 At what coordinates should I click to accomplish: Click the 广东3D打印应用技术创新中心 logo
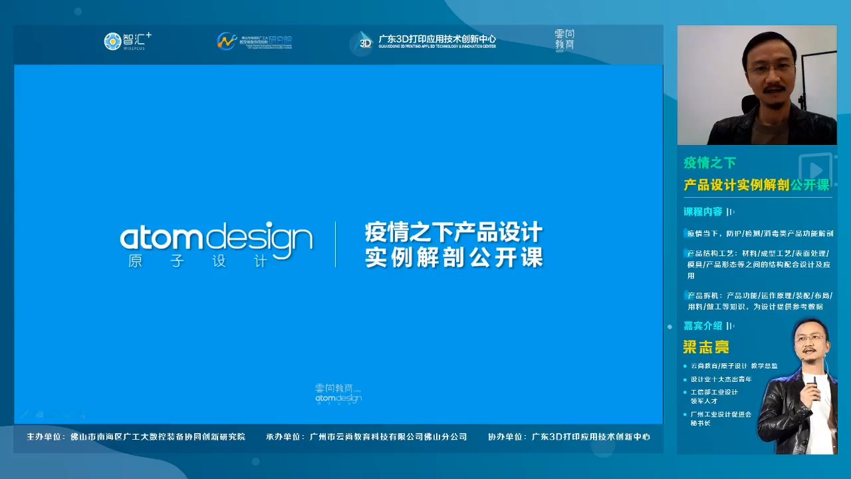coord(423,41)
